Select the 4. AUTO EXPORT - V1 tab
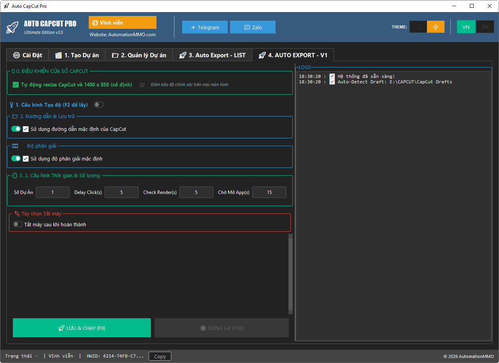 click(293, 55)
